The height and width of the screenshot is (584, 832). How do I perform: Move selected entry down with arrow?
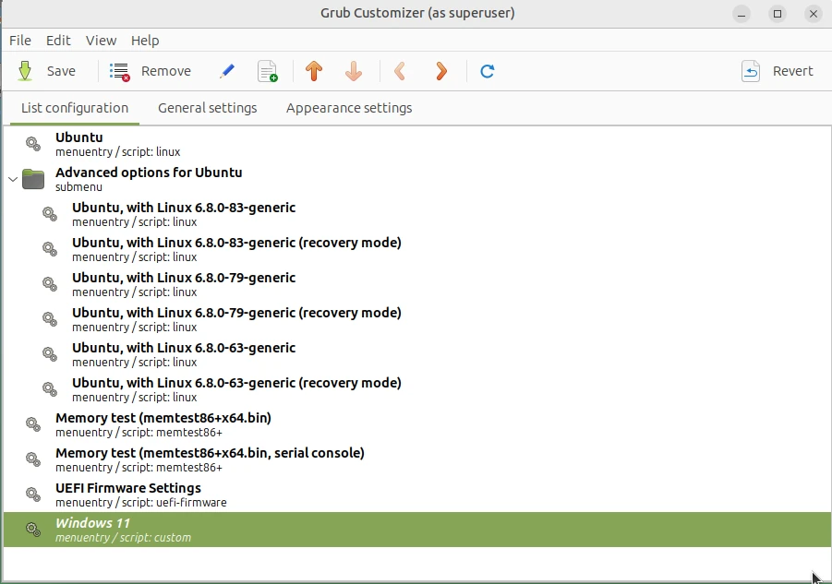click(x=353, y=71)
